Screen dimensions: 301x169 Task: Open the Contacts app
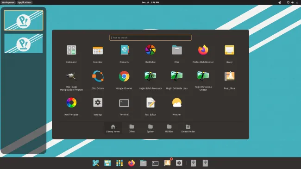124,50
